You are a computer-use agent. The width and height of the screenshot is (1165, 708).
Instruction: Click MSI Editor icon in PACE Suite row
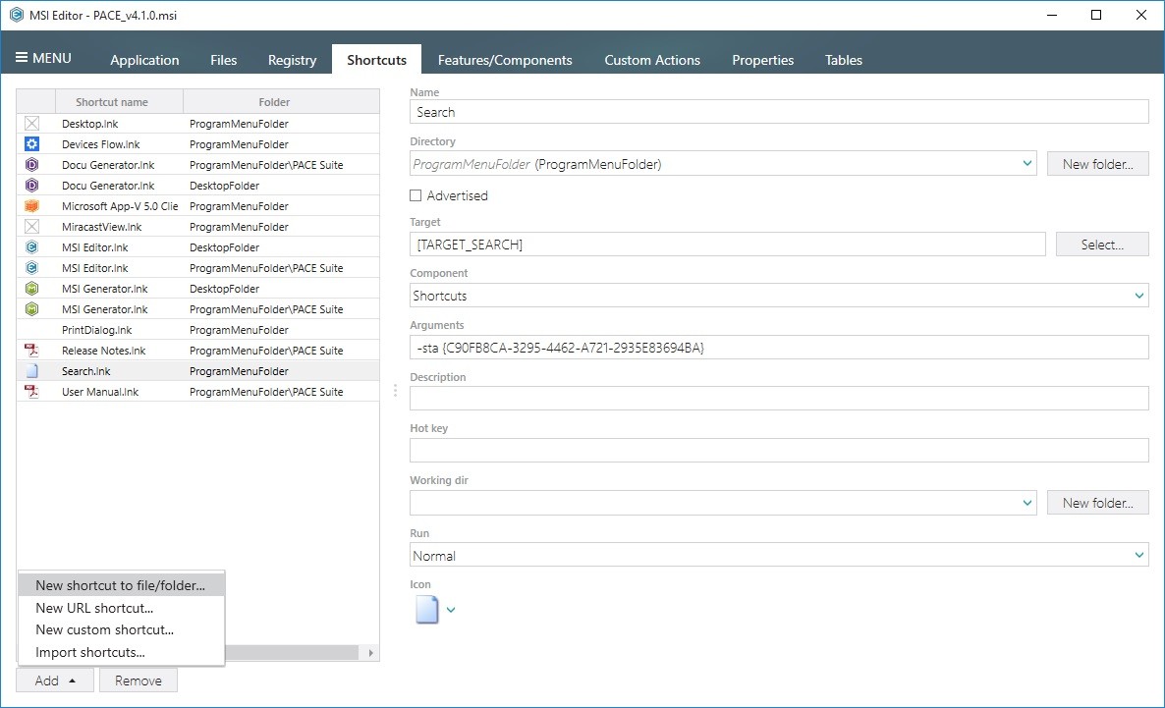32,267
